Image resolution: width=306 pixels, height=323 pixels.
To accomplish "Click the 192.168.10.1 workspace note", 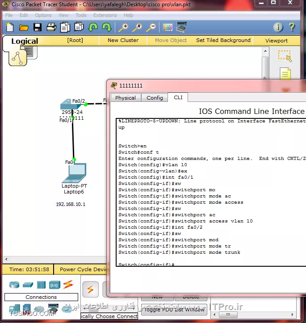I will pos(71,204).
